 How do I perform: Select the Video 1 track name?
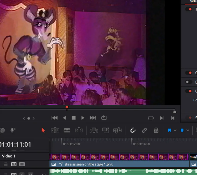[x=9, y=156]
